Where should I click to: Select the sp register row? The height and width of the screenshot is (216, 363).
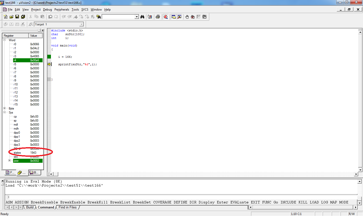28,121
